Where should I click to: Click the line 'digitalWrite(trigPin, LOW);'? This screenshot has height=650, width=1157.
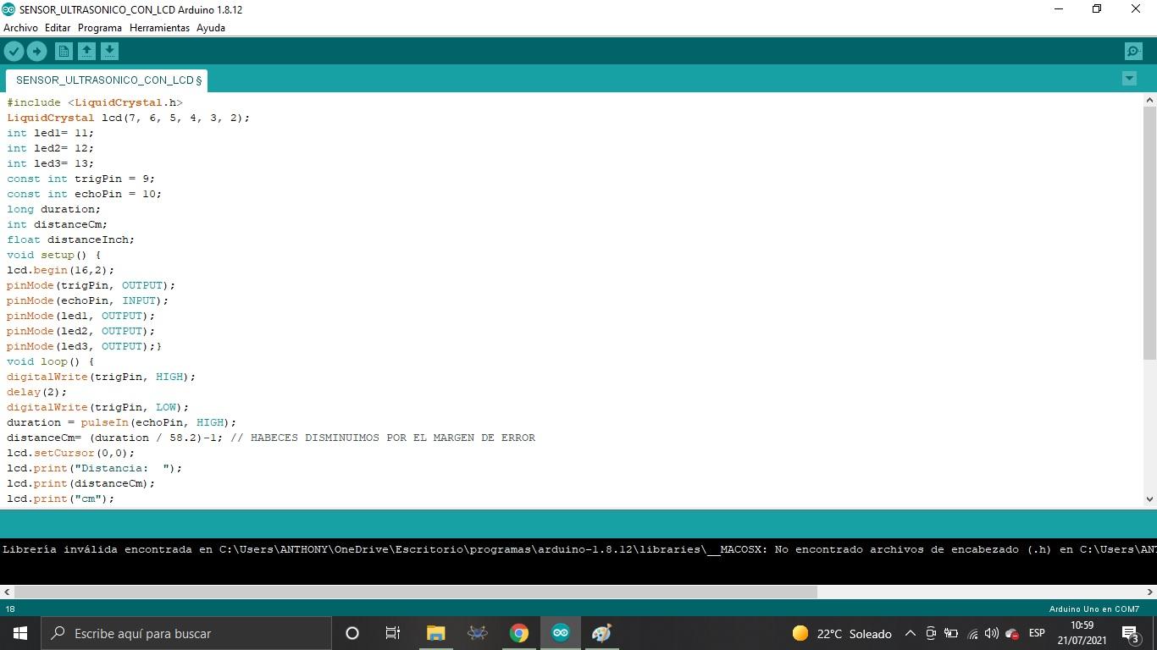(x=98, y=407)
